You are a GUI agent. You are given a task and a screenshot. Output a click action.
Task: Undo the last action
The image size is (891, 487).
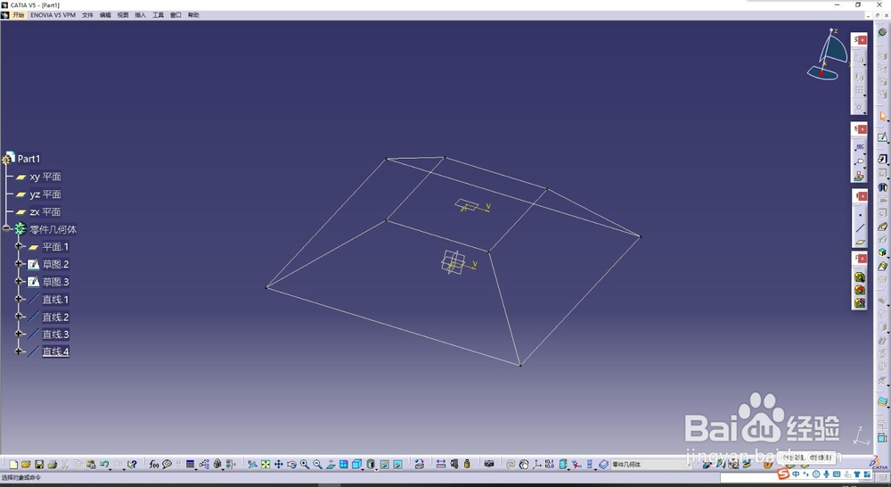104,464
